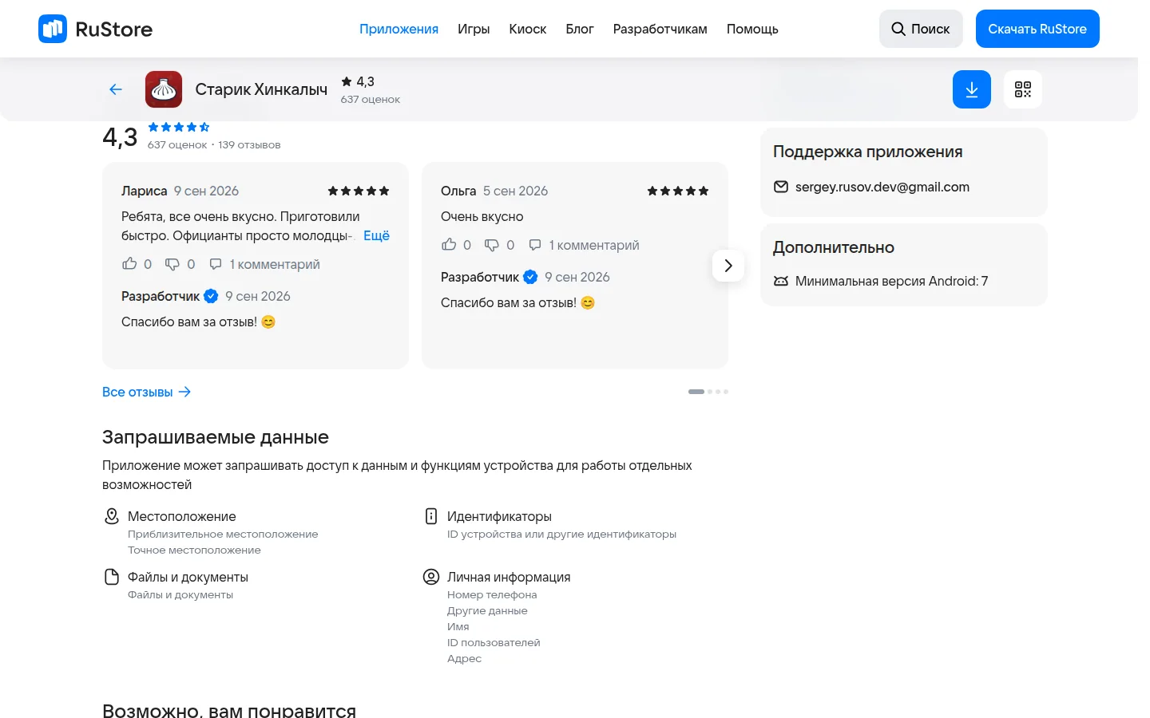Click the first review carousel page indicator
1150x718 pixels.
click(x=696, y=392)
